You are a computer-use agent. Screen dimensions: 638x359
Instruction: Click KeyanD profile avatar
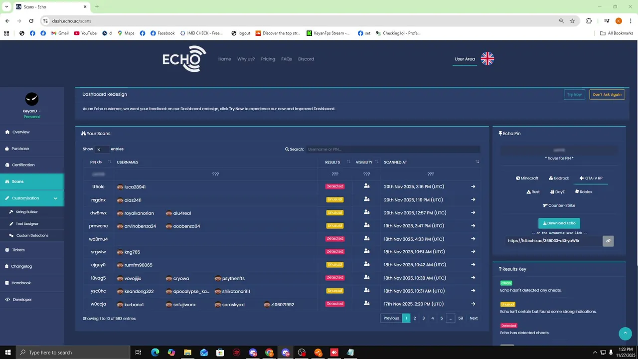[x=31, y=99]
